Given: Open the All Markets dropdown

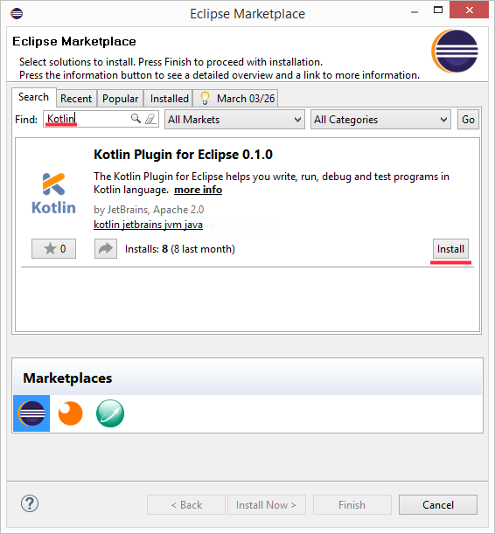Looking at the screenshot, I should [x=234, y=120].
